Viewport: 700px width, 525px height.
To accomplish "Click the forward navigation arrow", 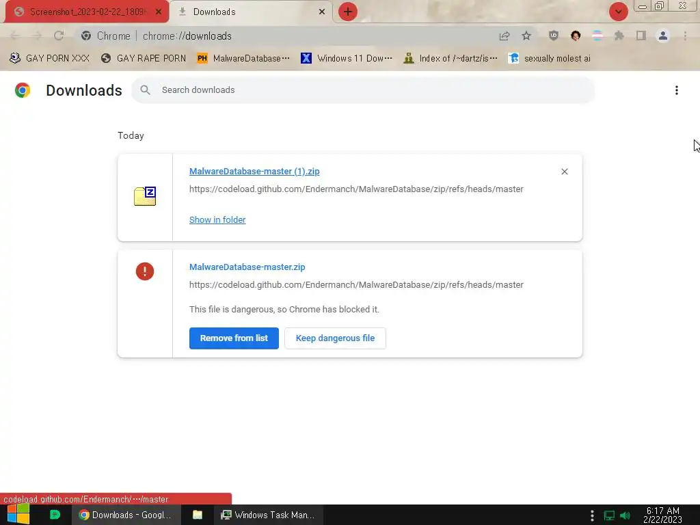I will 37,36.
